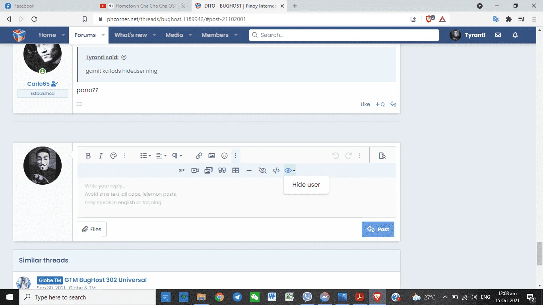Open the Tyrant1 said quote link
This screenshot has width=543, height=305.
point(102,57)
